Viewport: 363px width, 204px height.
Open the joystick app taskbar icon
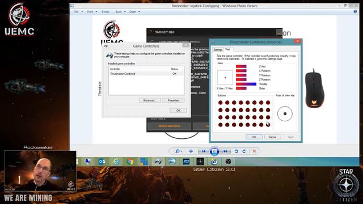coord(214,161)
